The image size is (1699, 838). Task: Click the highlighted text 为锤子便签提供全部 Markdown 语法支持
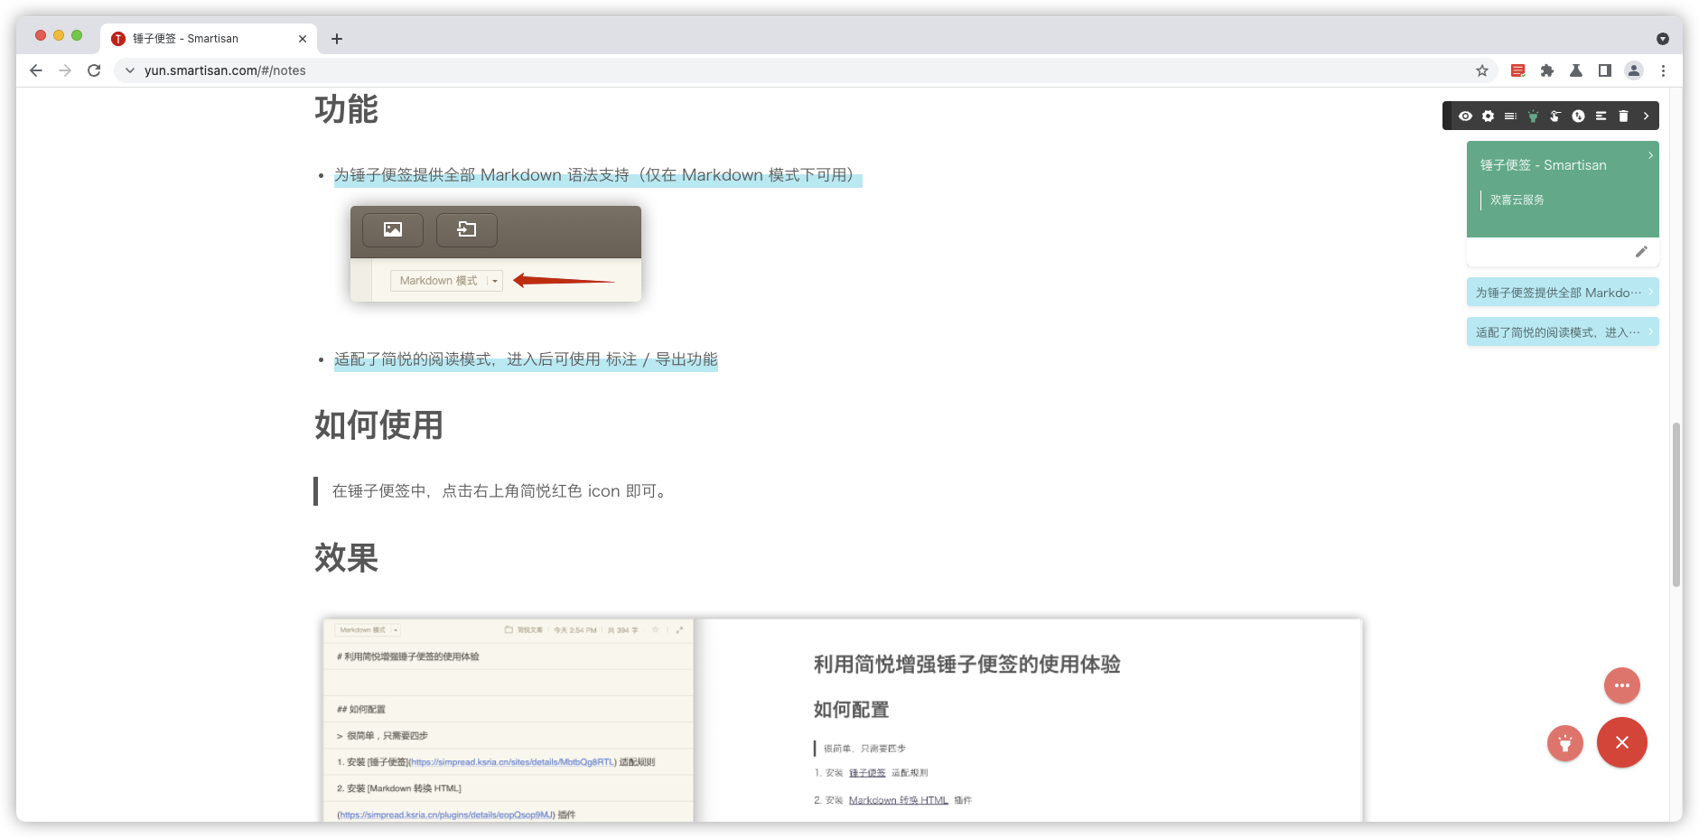click(598, 175)
